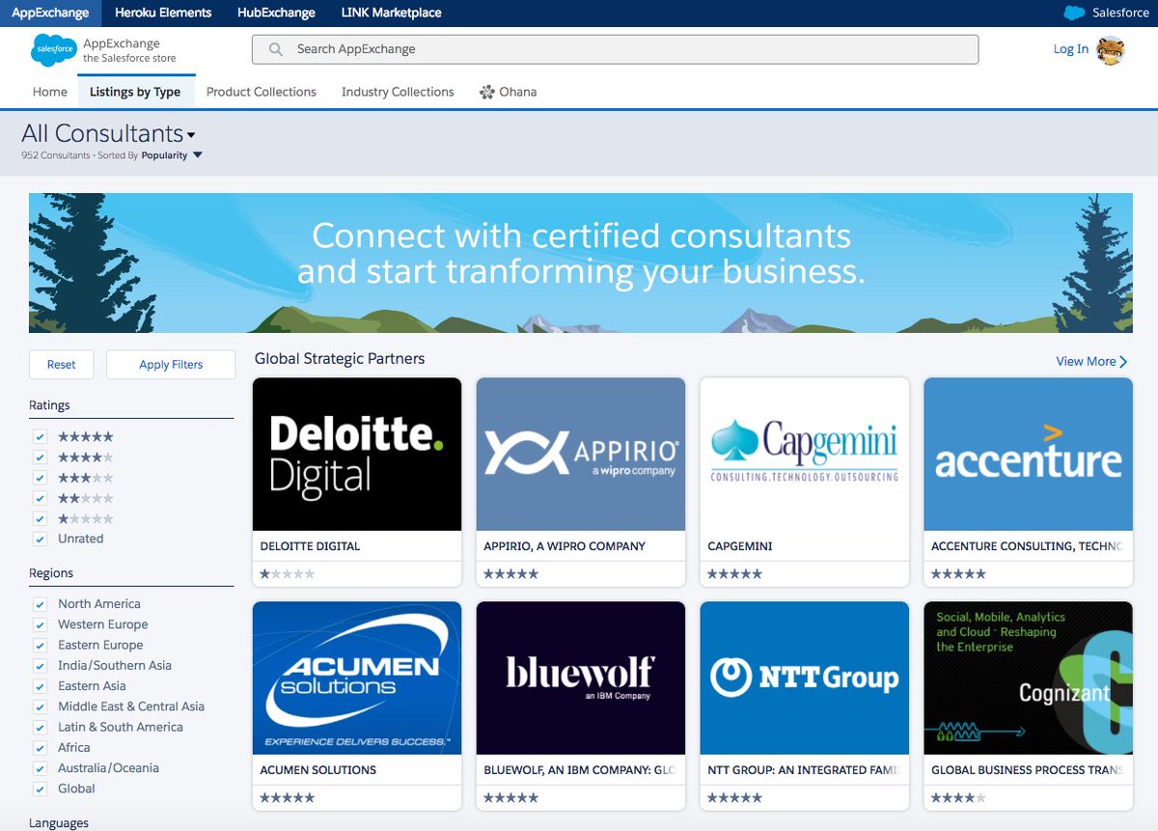Uncheck the four-star rating filter
This screenshot has width=1158, height=831.
[40, 457]
